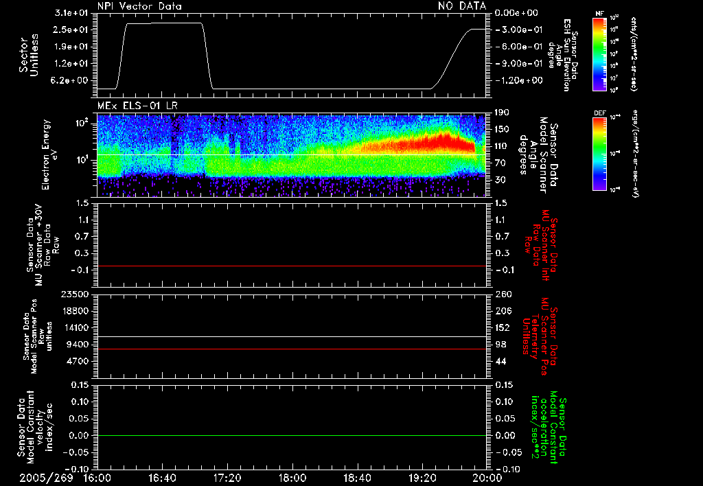Screen dimensions: 703x486
Task: Click the green 'Model Constant acceleration' label
Action: tap(549, 428)
